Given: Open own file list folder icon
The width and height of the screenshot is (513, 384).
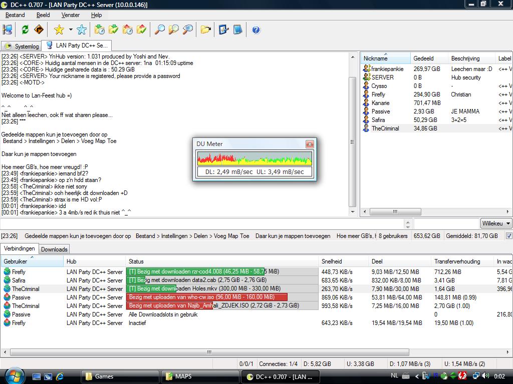Looking at the screenshot, I should [x=205, y=30].
